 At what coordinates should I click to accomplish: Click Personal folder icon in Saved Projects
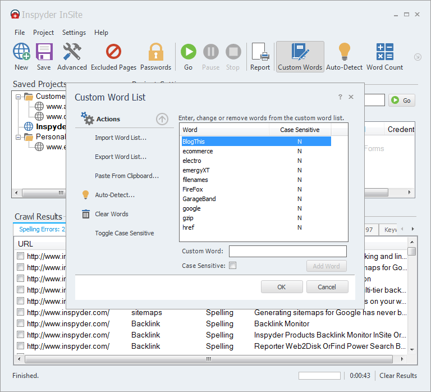(29, 136)
